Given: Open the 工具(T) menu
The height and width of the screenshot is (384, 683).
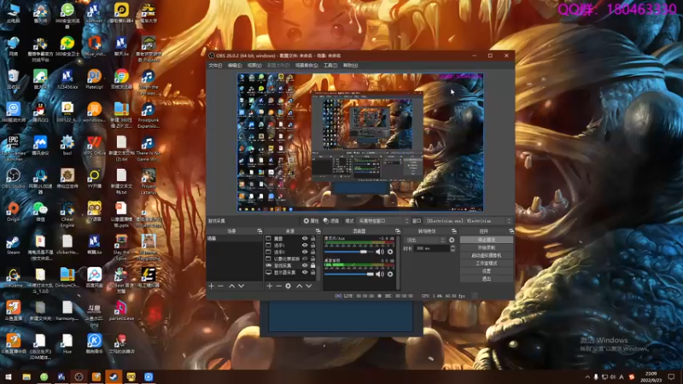Looking at the screenshot, I should point(330,66).
